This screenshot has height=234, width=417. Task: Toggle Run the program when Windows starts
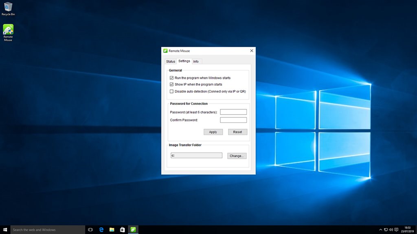click(171, 78)
